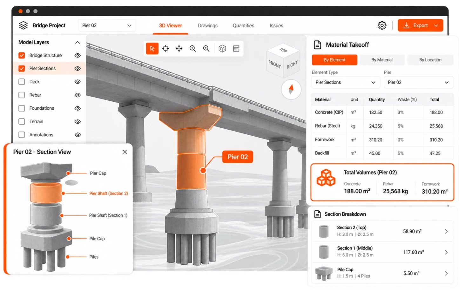Enable the Deck layer checkbox
465x292 pixels.
tap(22, 82)
